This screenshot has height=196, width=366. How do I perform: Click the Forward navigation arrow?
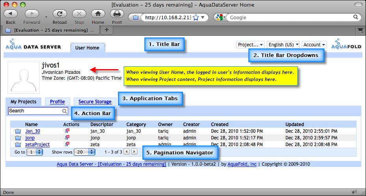click(32, 14)
